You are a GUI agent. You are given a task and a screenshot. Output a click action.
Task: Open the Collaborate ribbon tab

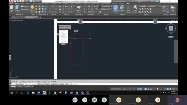86,4
